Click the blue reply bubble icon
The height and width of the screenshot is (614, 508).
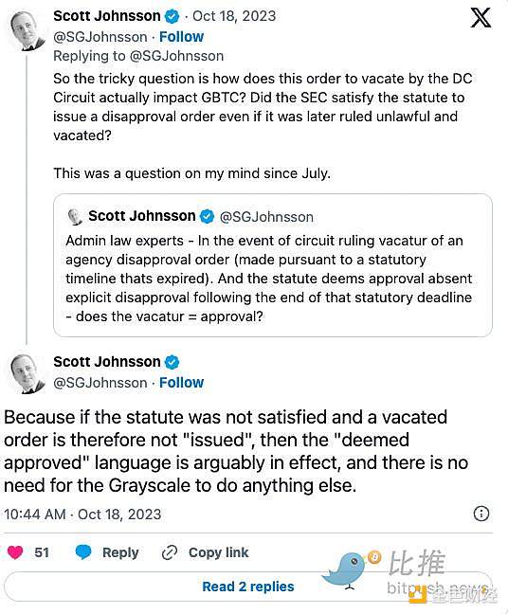pos(83,552)
